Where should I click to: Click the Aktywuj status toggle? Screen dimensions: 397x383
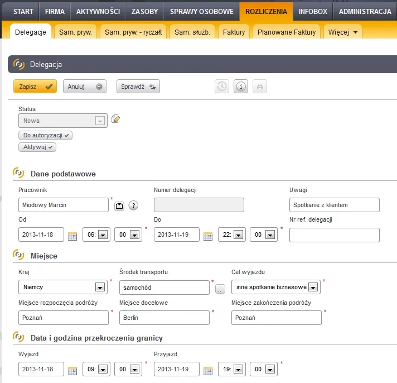37,147
